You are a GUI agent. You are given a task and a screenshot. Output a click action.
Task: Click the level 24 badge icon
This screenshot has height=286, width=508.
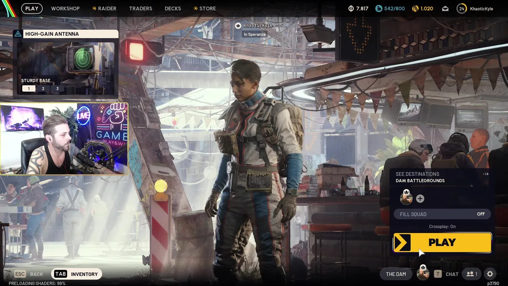[462, 8]
